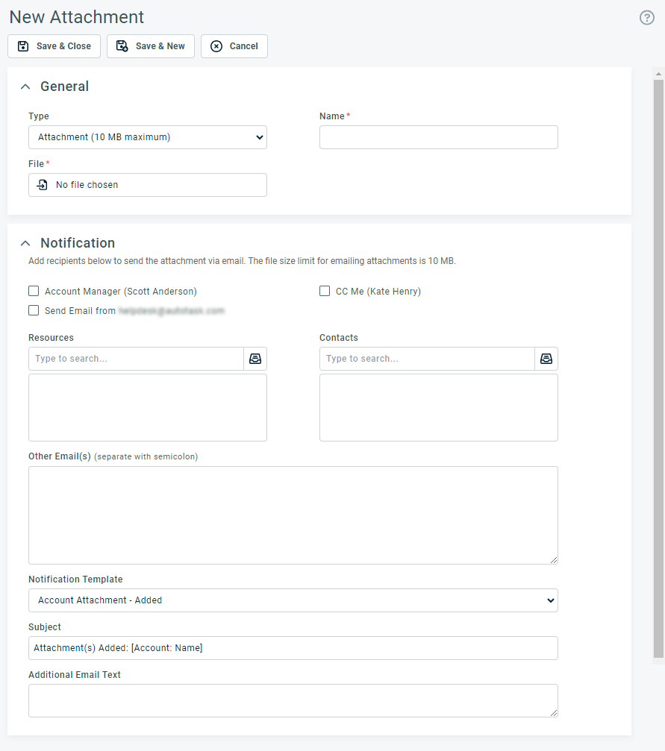The width and height of the screenshot is (665, 751).
Task: Collapse the Notification section
Action: (x=26, y=243)
